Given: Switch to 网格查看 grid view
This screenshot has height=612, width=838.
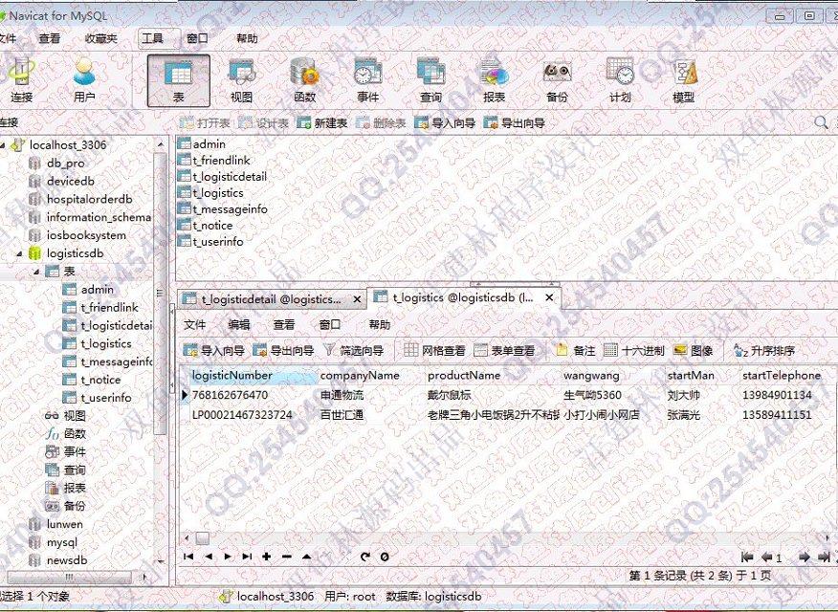Looking at the screenshot, I should [434, 350].
